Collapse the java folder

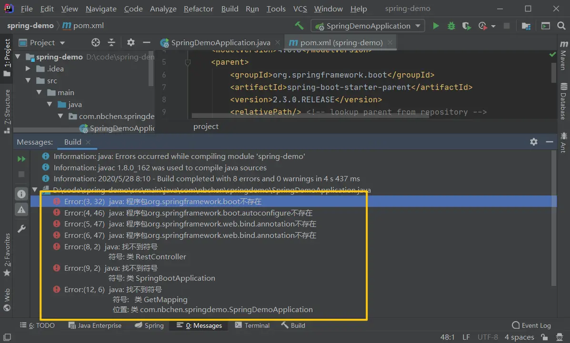click(x=50, y=104)
